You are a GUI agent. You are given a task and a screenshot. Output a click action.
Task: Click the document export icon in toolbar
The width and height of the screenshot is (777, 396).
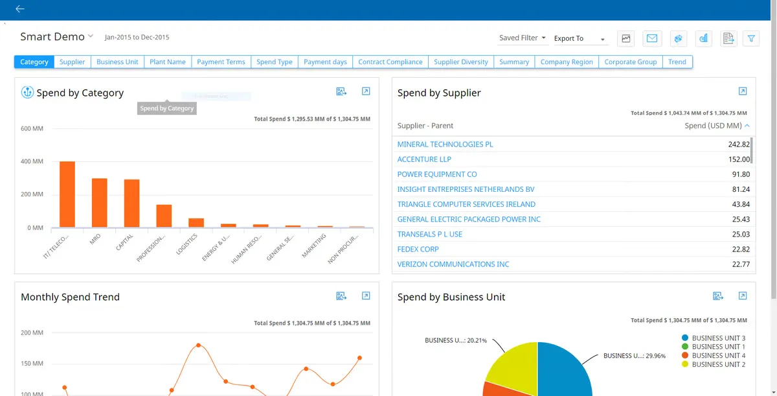click(x=728, y=38)
